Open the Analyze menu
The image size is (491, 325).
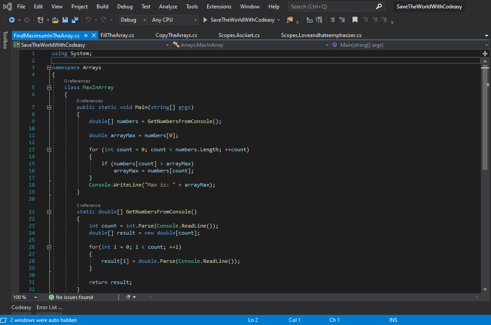(x=168, y=7)
